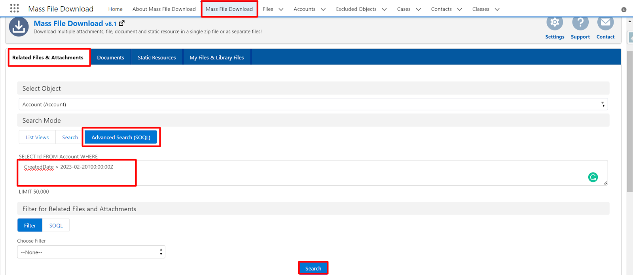Viewport: 633px width, 275px height.
Task: Click the Mass File Download v8.1 title link
Action: [75, 23]
